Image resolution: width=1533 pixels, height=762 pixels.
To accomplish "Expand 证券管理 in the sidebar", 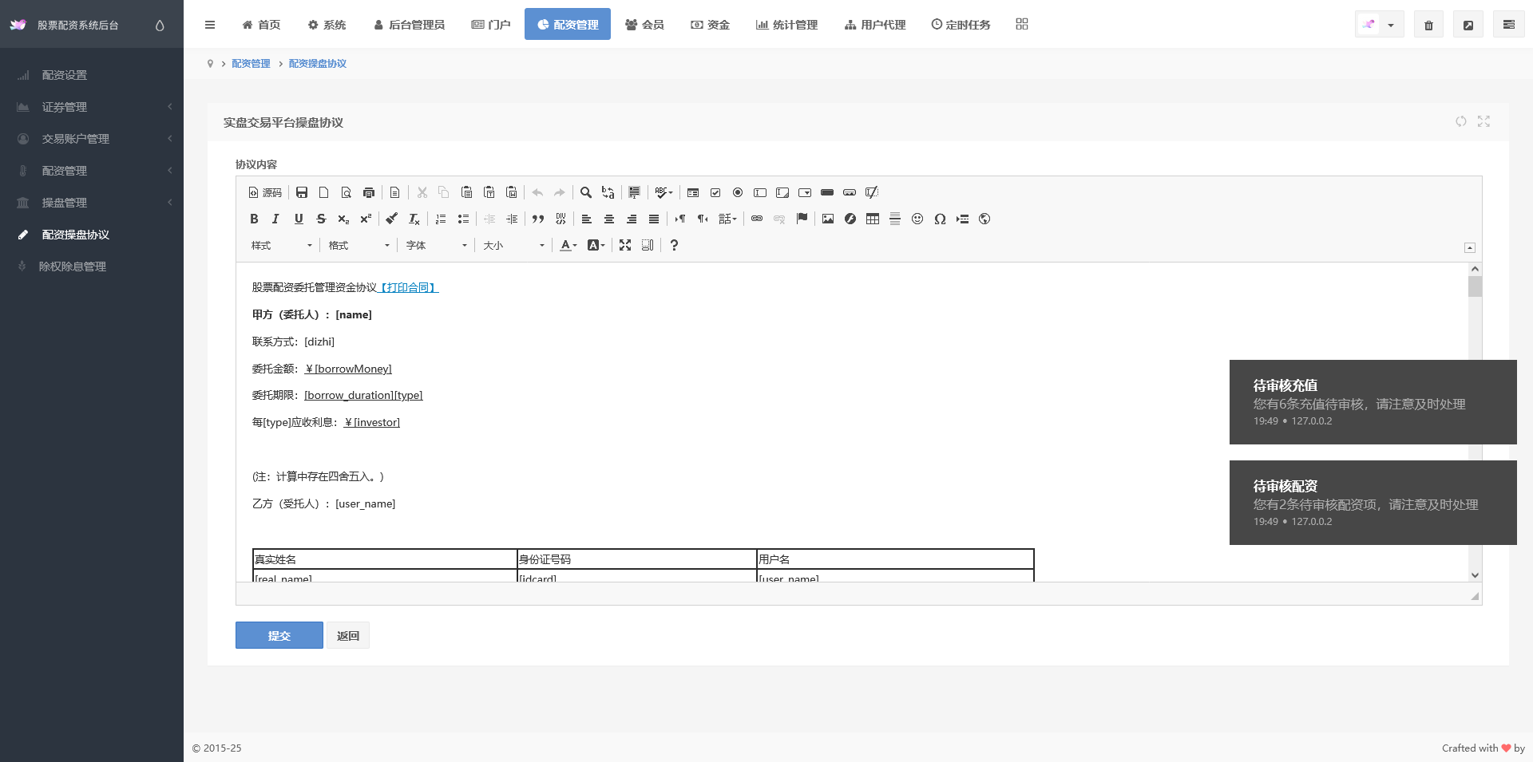I will (x=92, y=107).
